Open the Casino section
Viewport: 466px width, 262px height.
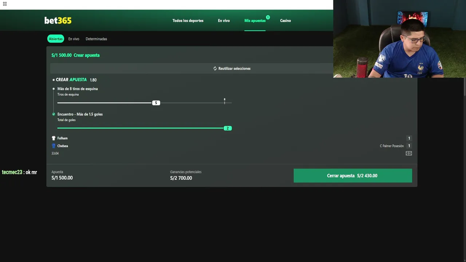coord(285,21)
